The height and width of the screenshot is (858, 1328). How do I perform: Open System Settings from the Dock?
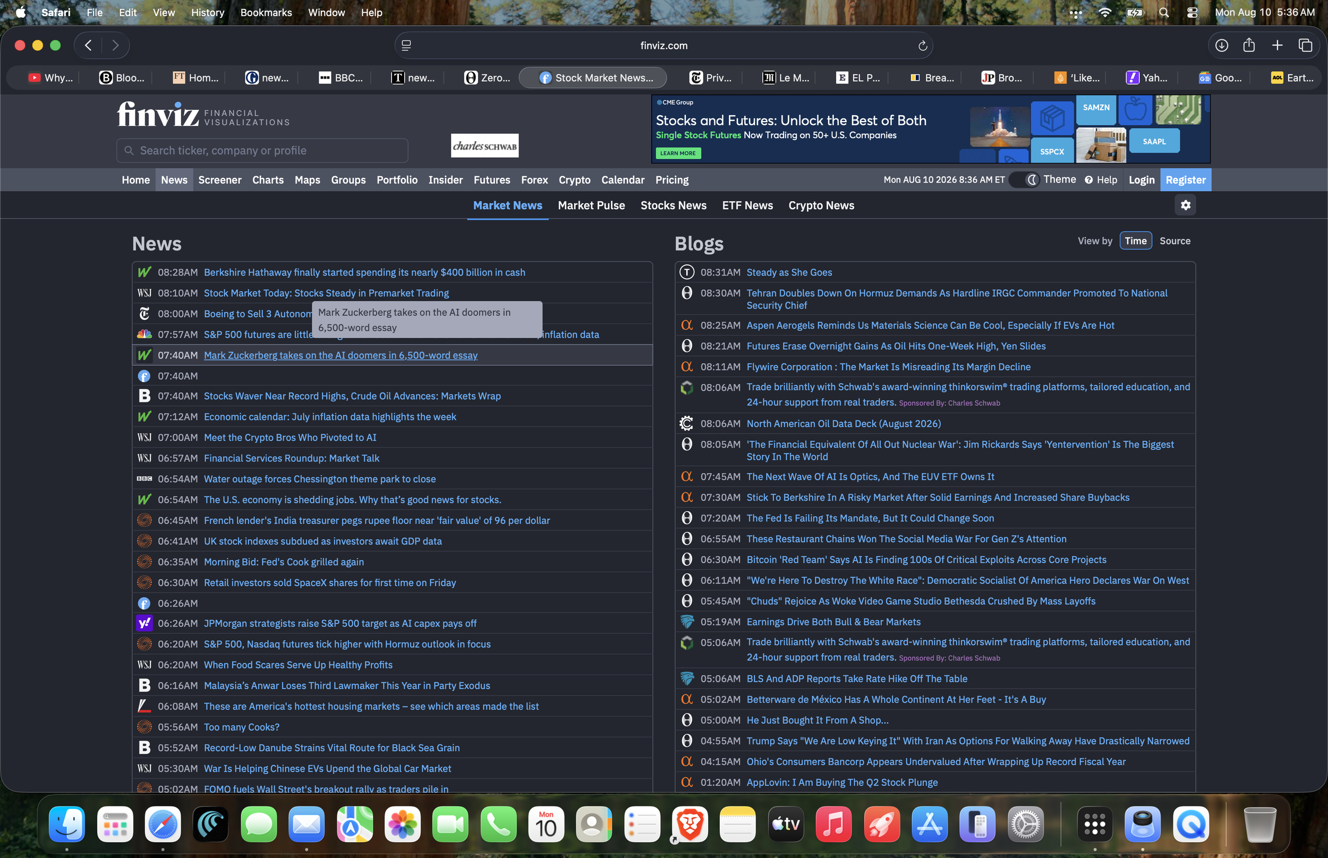(1025, 824)
